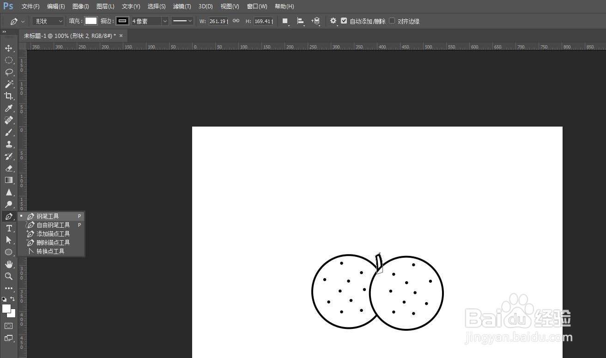606x358 pixels.
Task: Choose Pen Tool (钢笔工具) from flyout
Action: click(x=51, y=216)
